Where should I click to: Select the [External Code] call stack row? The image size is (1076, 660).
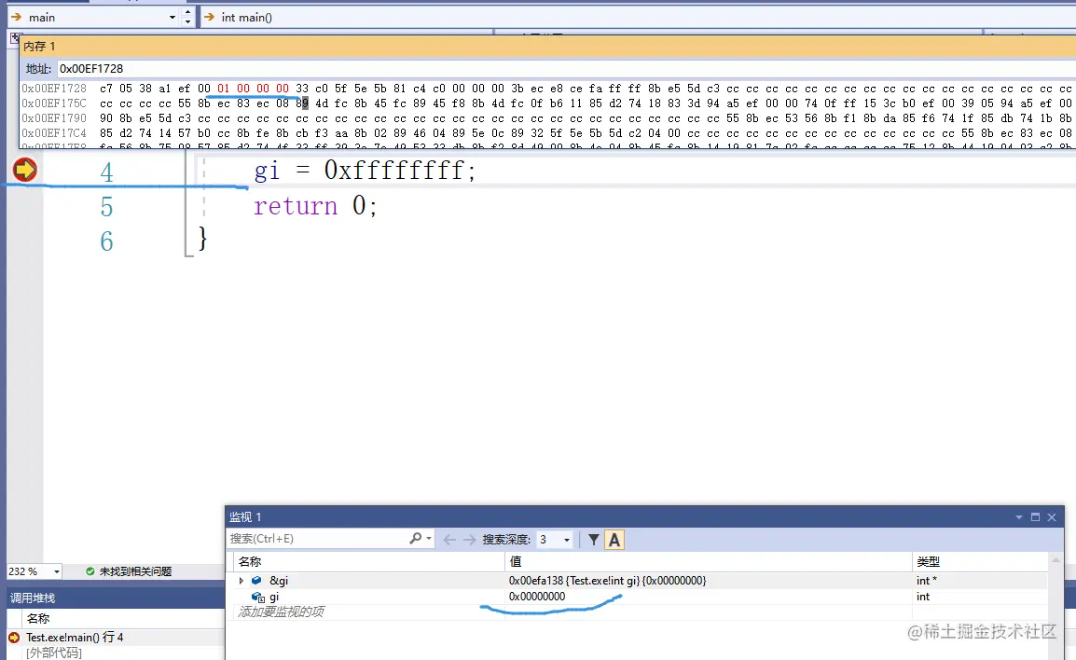(53, 653)
